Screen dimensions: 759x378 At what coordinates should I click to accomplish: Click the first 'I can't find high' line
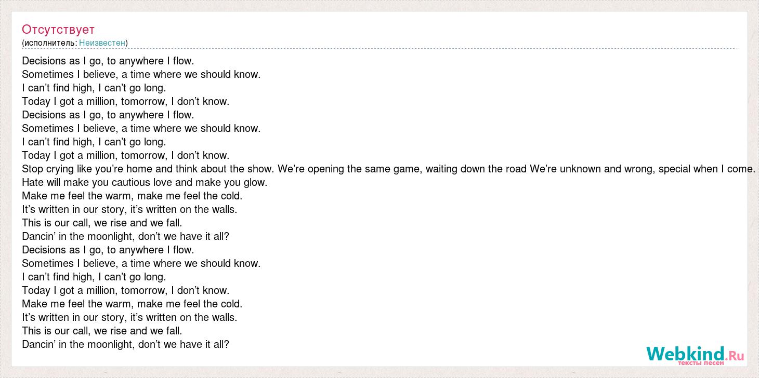(94, 88)
